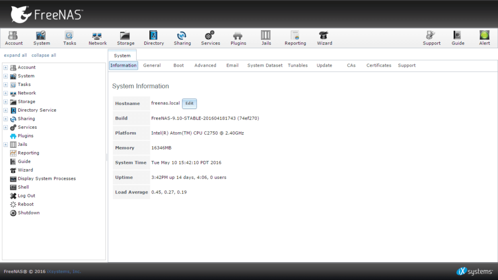The width and height of the screenshot is (498, 280).
Task: Click the iX systems logo in footer
Action: (475, 271)
